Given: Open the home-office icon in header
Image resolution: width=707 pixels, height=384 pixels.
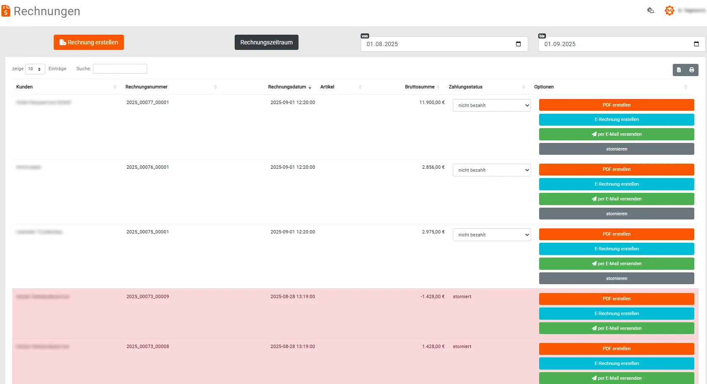Looking at the screenshot, I should click(650, 10).
